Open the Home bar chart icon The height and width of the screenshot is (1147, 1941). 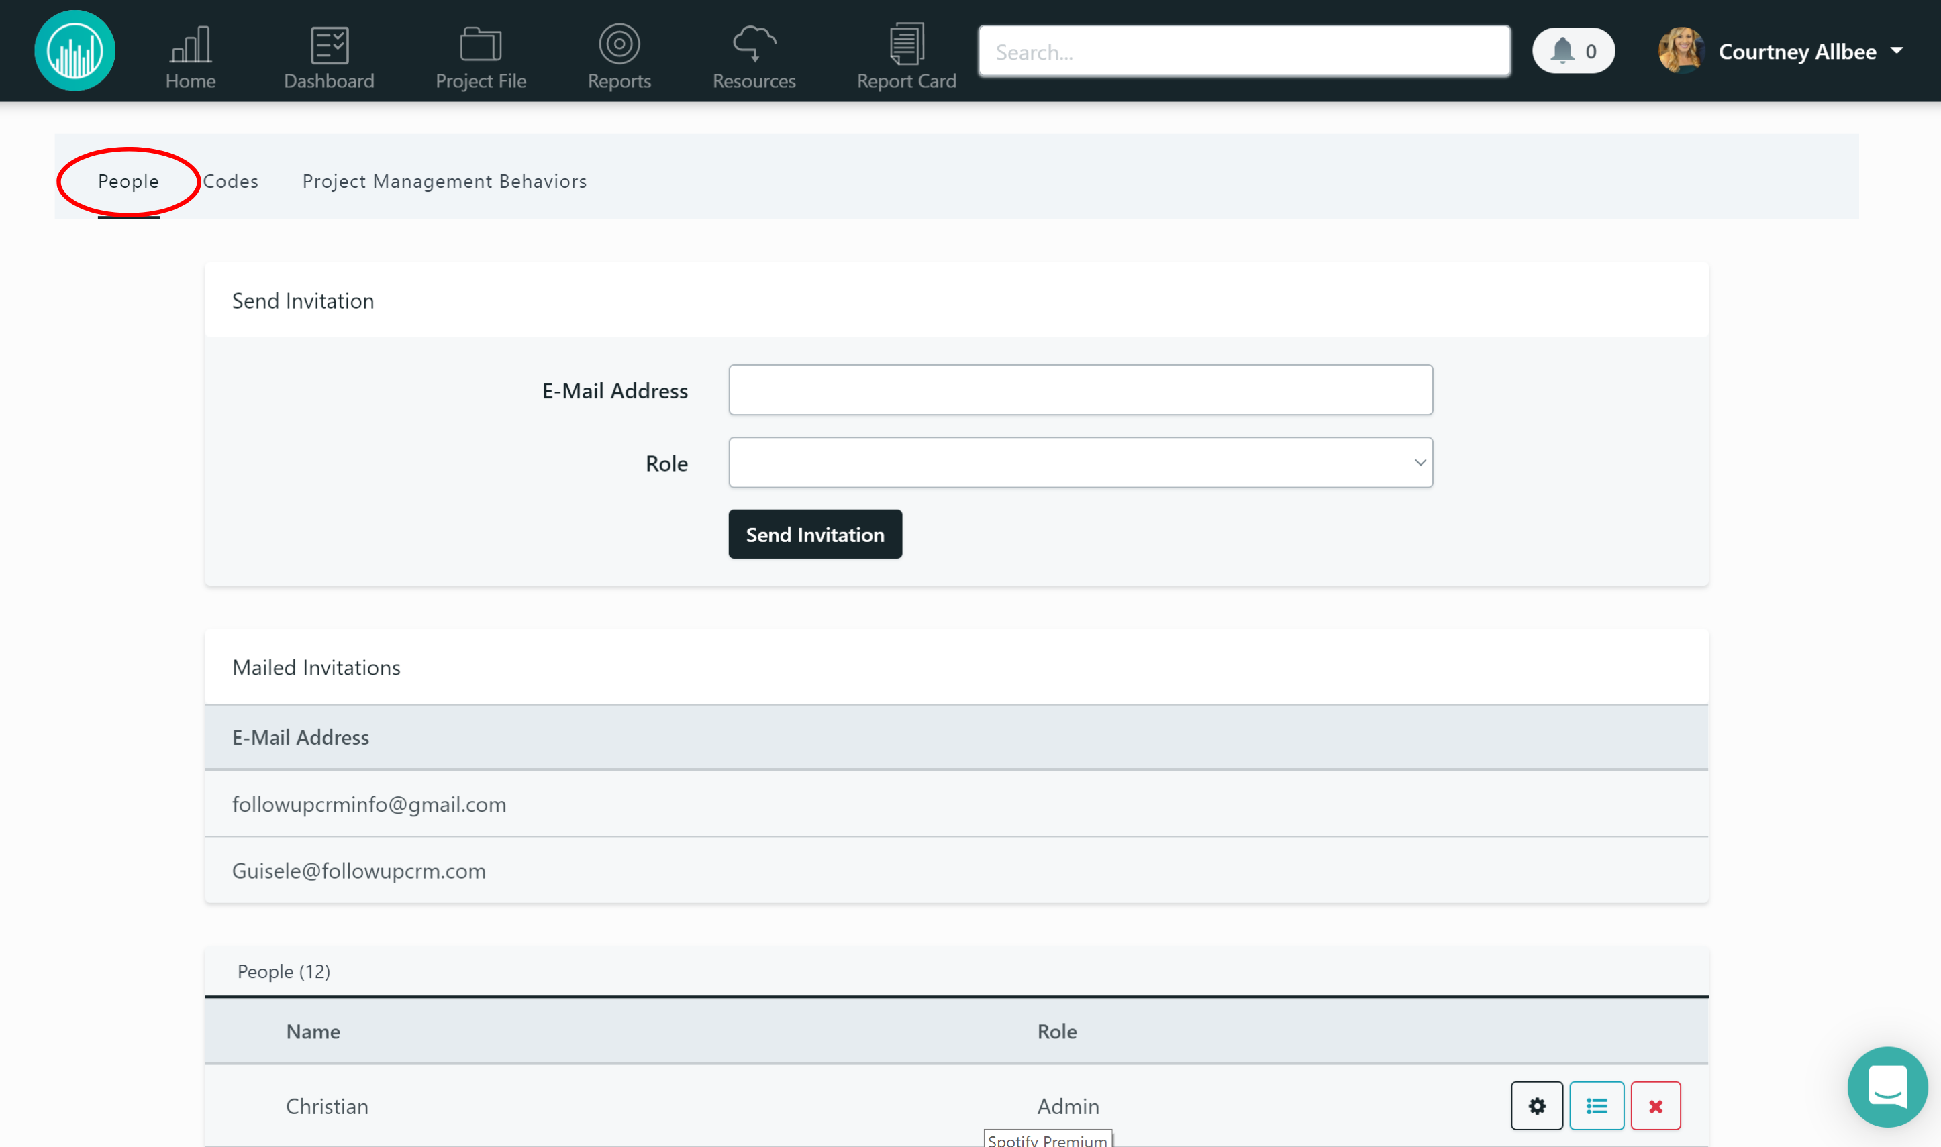pos(190,44)
